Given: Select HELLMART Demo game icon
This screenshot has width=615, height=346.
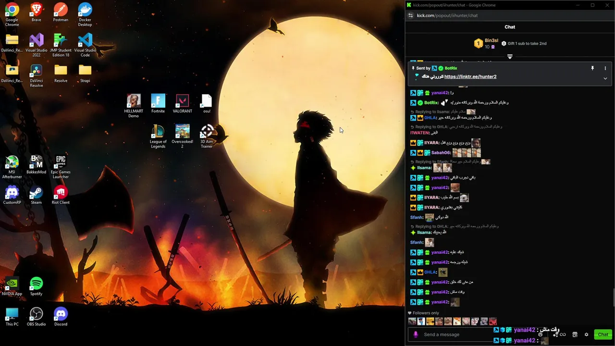Looking at the screenshot, I should pyautogui.click(x=134, y=106).
